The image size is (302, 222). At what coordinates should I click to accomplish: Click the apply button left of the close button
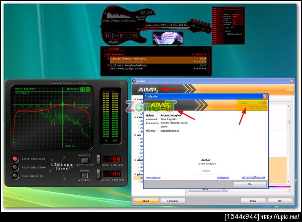[x=253, y=201]
